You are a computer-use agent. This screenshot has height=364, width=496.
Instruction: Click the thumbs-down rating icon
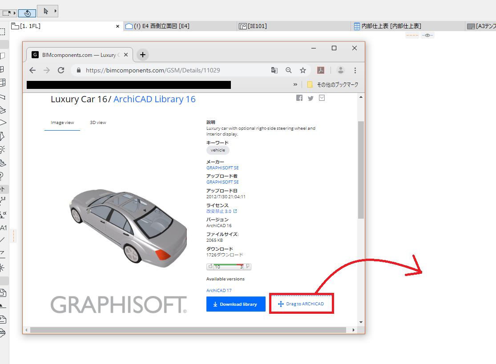coord(248,267)
